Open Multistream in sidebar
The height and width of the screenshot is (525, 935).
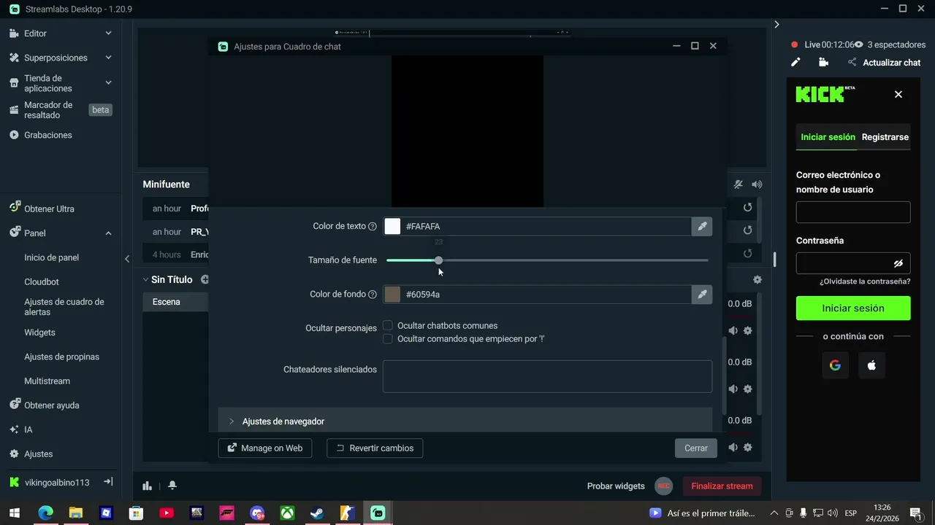pyautogui.click(x=47, y=381)
